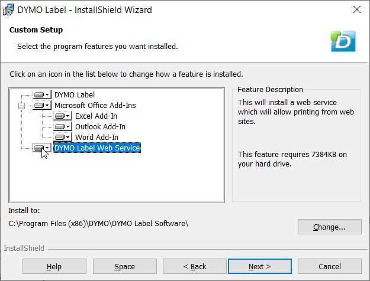Click the 'Click on an icon in the list' instruction
The height and width of the screenshot is (281, 370).
click(x=126, y=74)
